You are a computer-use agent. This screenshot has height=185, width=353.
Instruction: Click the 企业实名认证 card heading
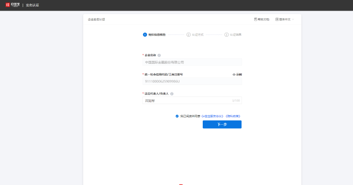pyautogui.click(x=96, y=19)
